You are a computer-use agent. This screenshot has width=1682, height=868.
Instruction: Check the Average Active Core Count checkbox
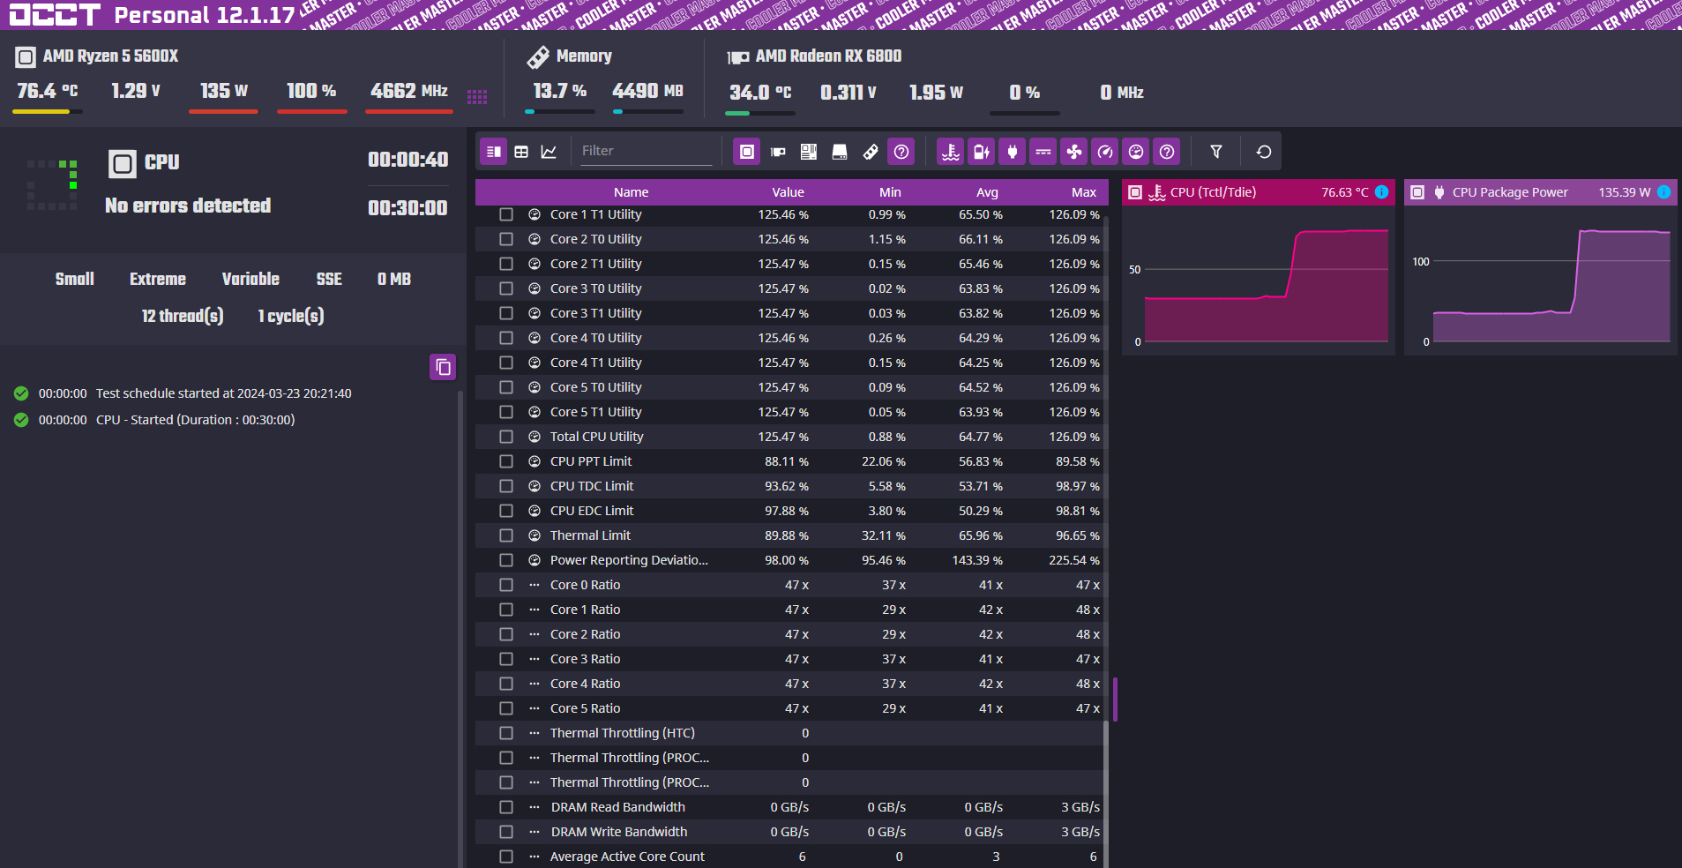click(506, 857)
